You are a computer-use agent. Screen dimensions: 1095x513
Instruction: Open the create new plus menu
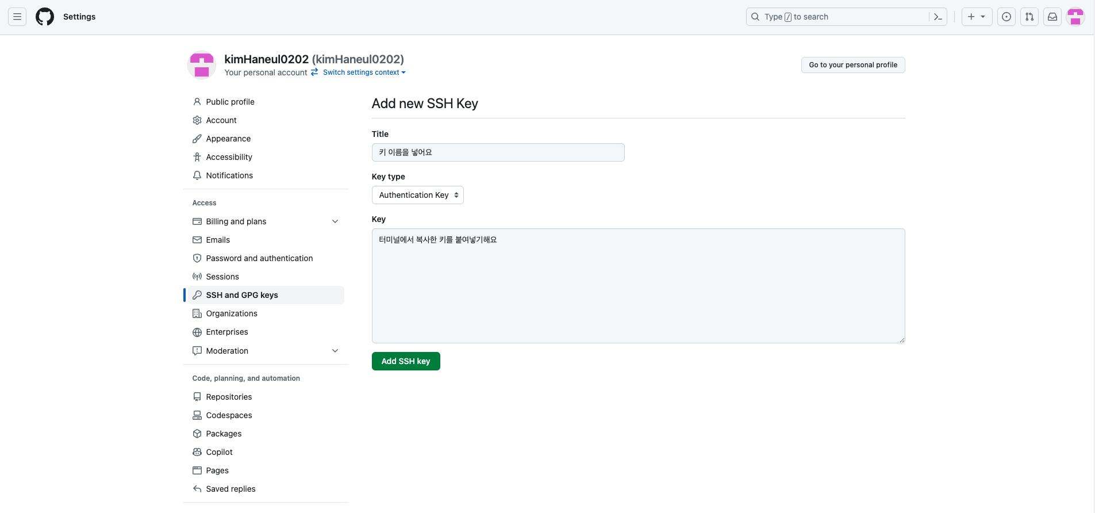977,17
